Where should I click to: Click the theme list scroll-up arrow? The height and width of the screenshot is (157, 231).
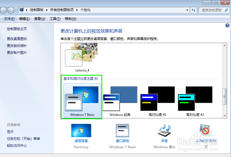point(225,46)
